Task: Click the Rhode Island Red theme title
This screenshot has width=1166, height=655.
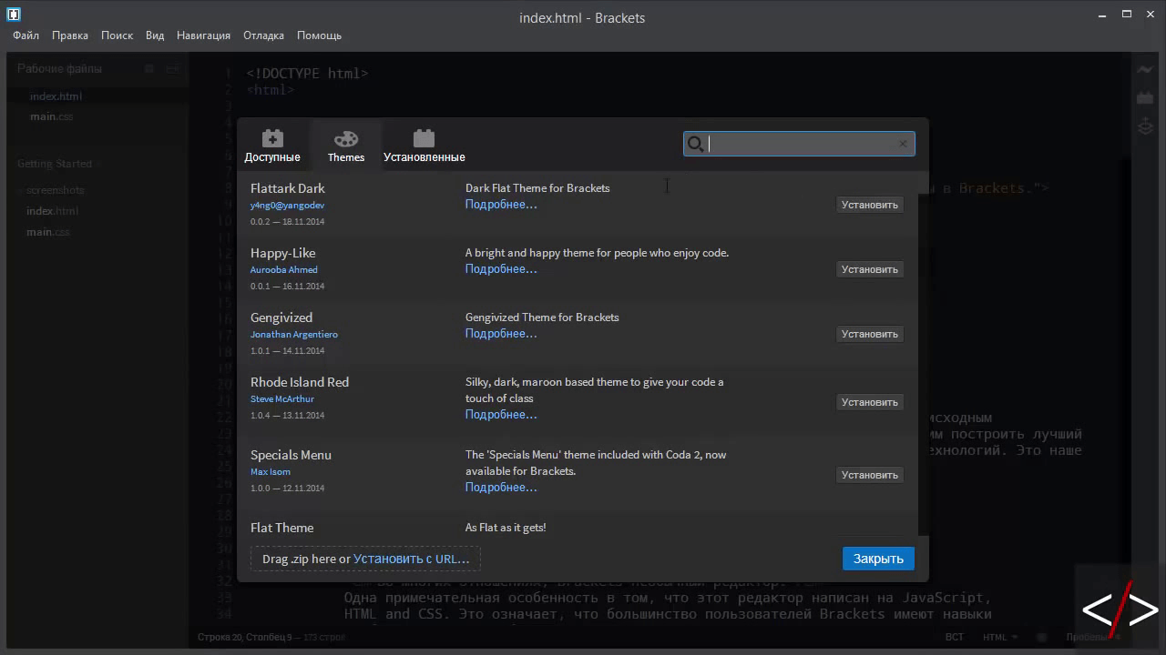Action: click(x=300, y=382)
